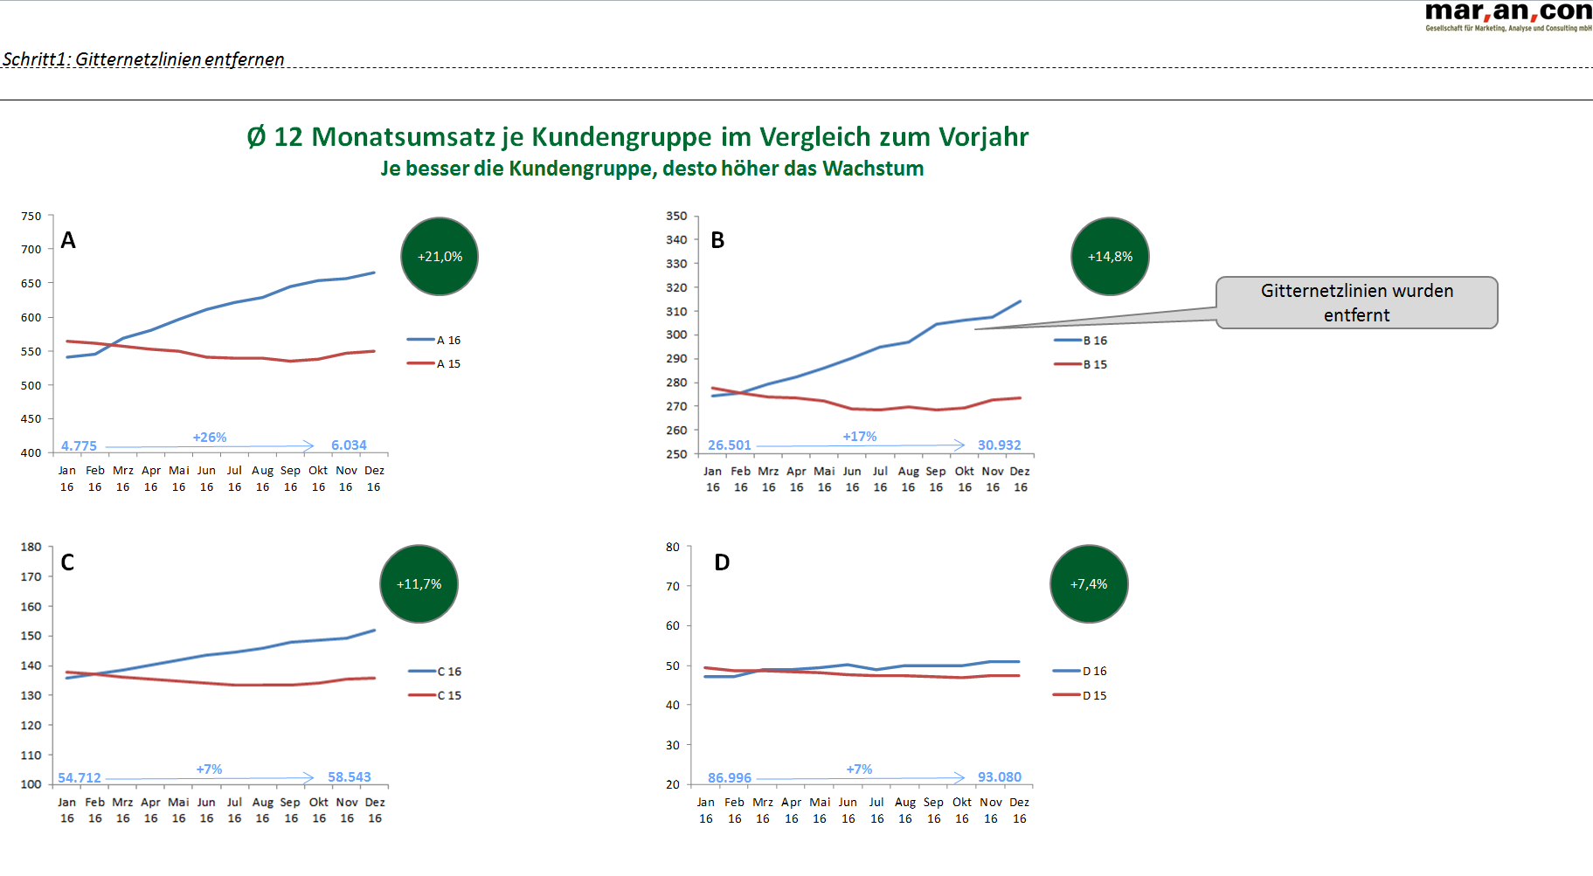This screenshot has height=876, width=1593.
Task: Click the +26% growth label in chart A
Action: click(210, 437)
